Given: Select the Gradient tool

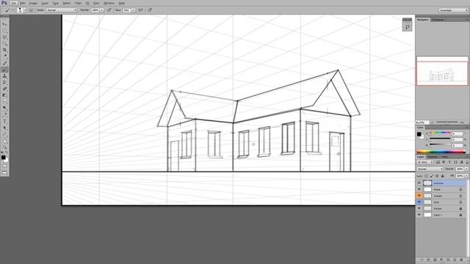Looking at the screenshot, I should pyautogui.click(x=4, y=95).
